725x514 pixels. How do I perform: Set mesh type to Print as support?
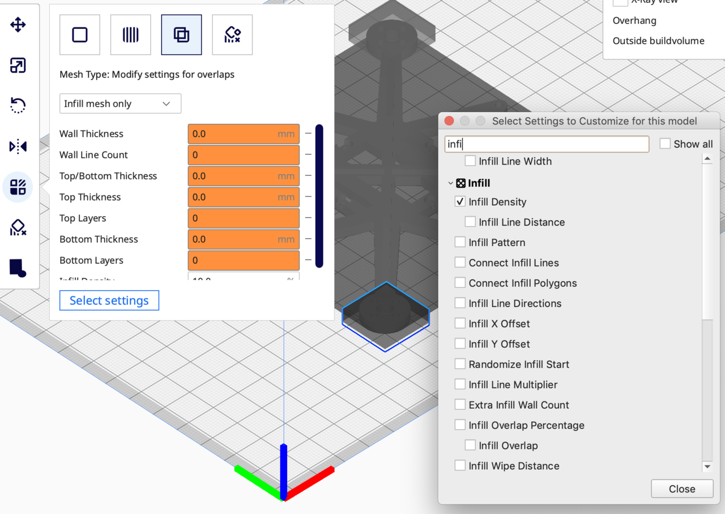[x=131, y=35]
